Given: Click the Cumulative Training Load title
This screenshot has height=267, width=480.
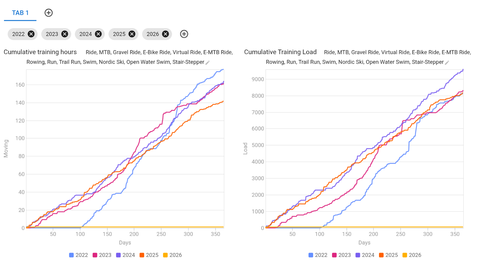Looking at the screenshot, I should (x=280, y=52).
